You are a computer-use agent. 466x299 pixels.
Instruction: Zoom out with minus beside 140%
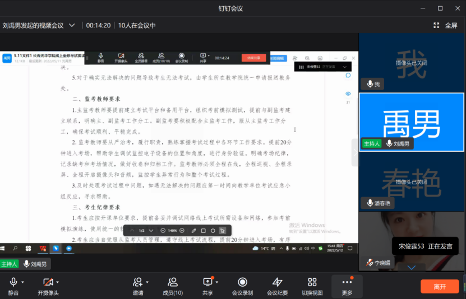163,231
